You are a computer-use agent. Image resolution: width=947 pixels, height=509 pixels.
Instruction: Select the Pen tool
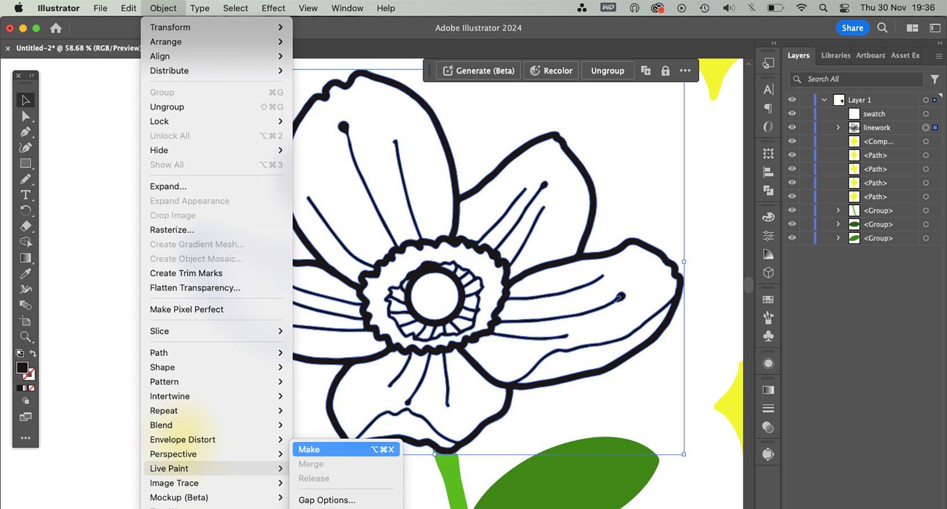coord(25,131)
